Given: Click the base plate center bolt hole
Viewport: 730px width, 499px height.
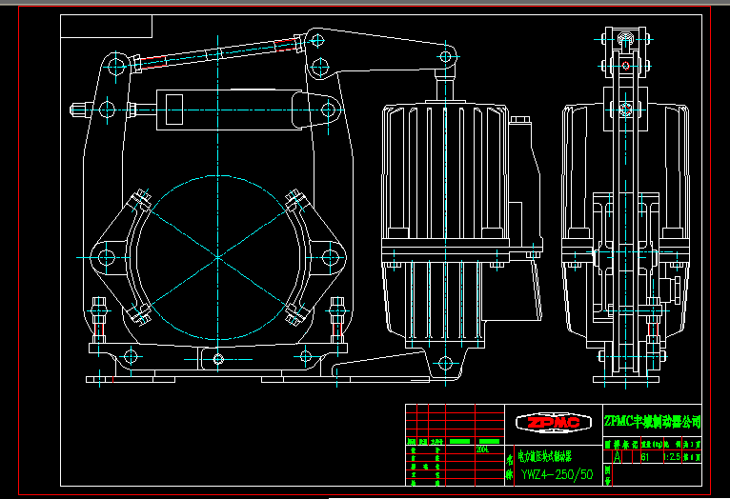Looking at the screenshot, I should (220, 359).
